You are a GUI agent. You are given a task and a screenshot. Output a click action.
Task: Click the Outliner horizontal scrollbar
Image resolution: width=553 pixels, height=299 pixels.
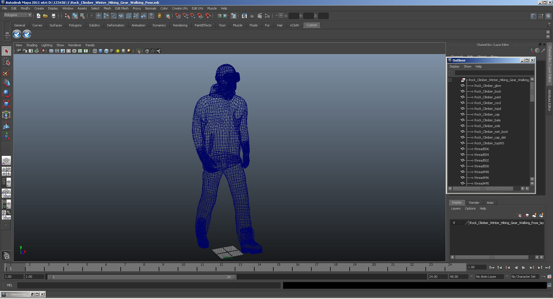[x=483, y=189]
